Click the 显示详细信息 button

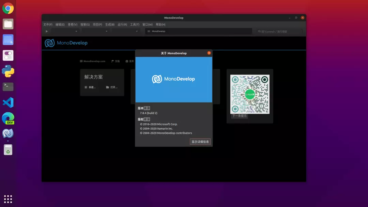(200, 142)
